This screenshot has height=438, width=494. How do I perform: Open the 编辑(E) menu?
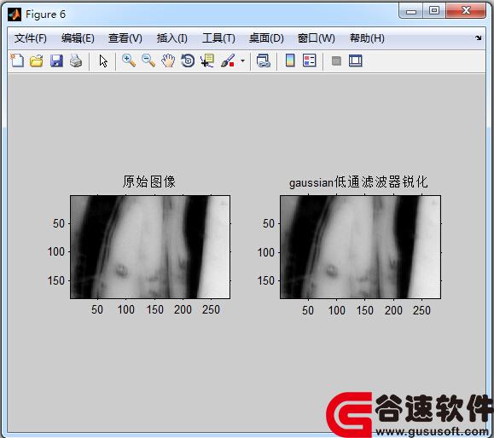coord(78,38)
